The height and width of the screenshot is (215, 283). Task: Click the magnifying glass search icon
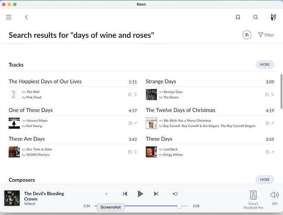pyautogui.click(x=255, y=17)
